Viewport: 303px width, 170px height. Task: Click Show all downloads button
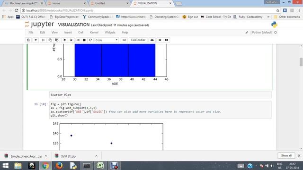click(286, 155)
